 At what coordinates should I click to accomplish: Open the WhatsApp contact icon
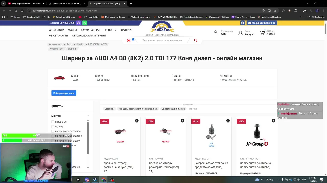[85, 23]
